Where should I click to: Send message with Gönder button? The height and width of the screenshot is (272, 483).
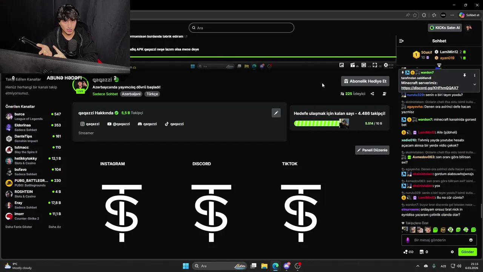click(467, 252)
